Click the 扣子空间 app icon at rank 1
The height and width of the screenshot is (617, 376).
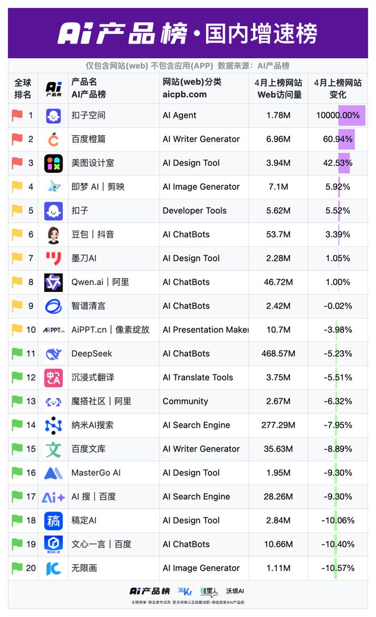53,116
